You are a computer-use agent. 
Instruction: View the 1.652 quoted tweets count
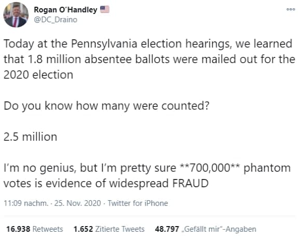83,229
